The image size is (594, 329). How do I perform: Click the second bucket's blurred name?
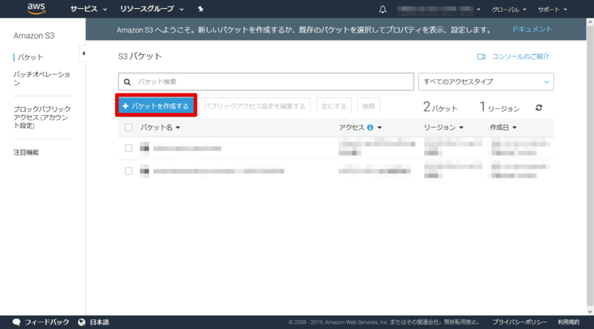click(218, 172)
